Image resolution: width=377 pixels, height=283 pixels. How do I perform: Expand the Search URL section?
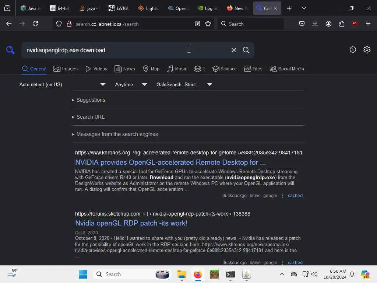click(88, 117)
